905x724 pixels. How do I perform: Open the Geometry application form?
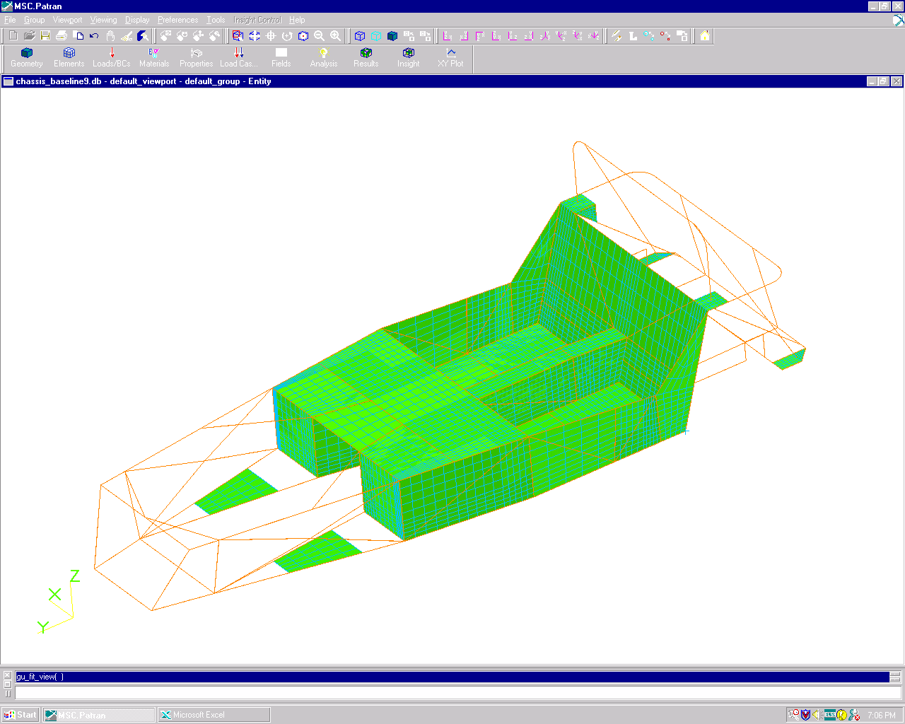[x=27, y=57]
